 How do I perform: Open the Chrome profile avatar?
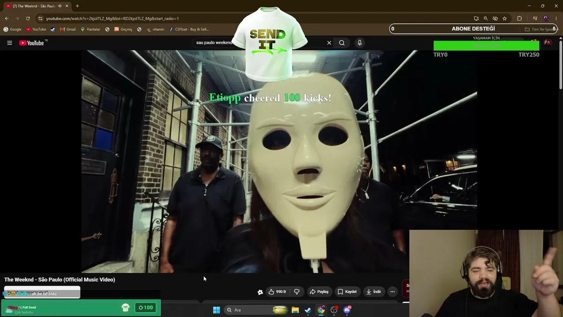click(x=546, y=18)
